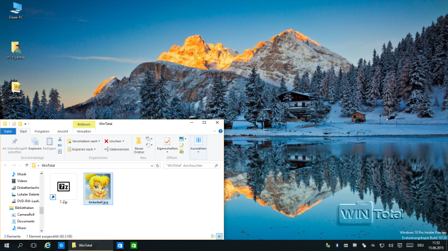Open the Löschen dropdown arrow
This screenshot has height=251, width=448.
(x=123, y=141)
